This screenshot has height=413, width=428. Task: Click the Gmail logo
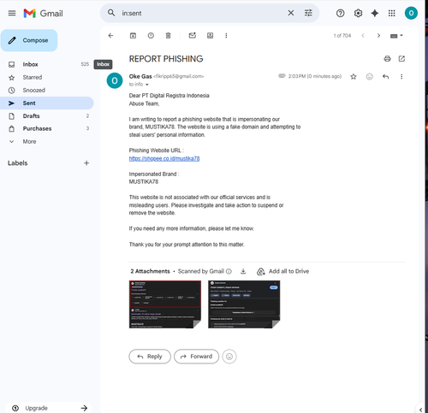tap(43, 13)
